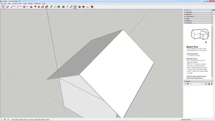Select the Push/Pull tool
This screenshot has height=121, width=215.
point(31,7)
